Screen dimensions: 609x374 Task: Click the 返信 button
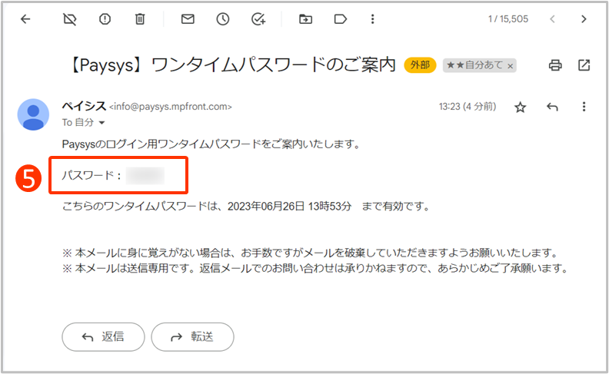103,336
